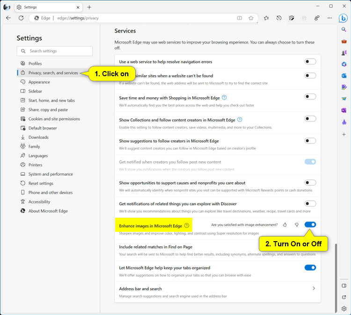Screen dimensions: 351x315
Task: Toggle support causes and nonprofits switch
Action: click(x=310, y=183)
